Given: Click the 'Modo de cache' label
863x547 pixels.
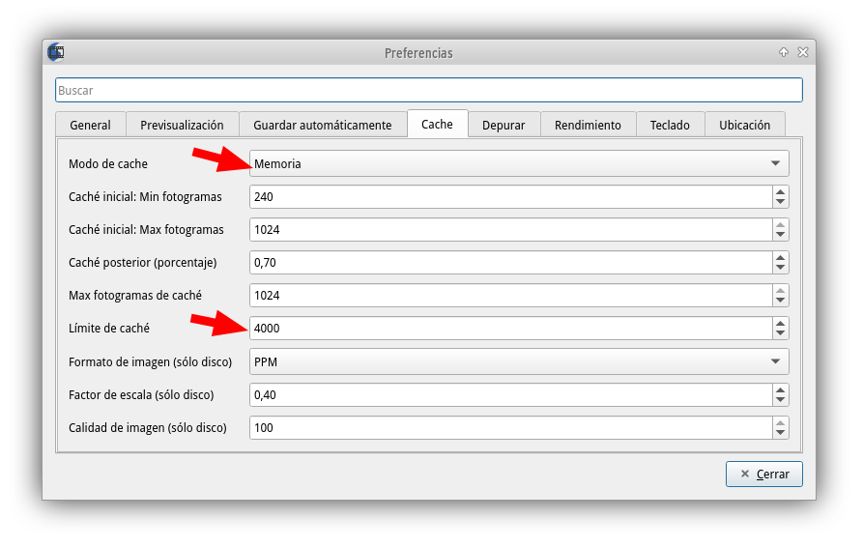Looking at the screenshot, I should click(108, 164).
